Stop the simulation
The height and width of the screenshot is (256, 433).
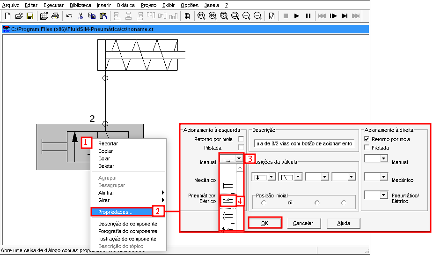coord(286,16)
